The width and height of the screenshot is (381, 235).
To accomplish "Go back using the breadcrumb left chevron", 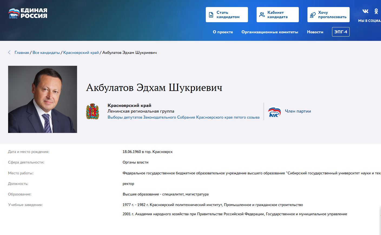I will point(9,53).
